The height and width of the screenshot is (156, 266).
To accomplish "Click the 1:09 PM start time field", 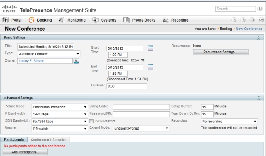I will tap(118, 55).
